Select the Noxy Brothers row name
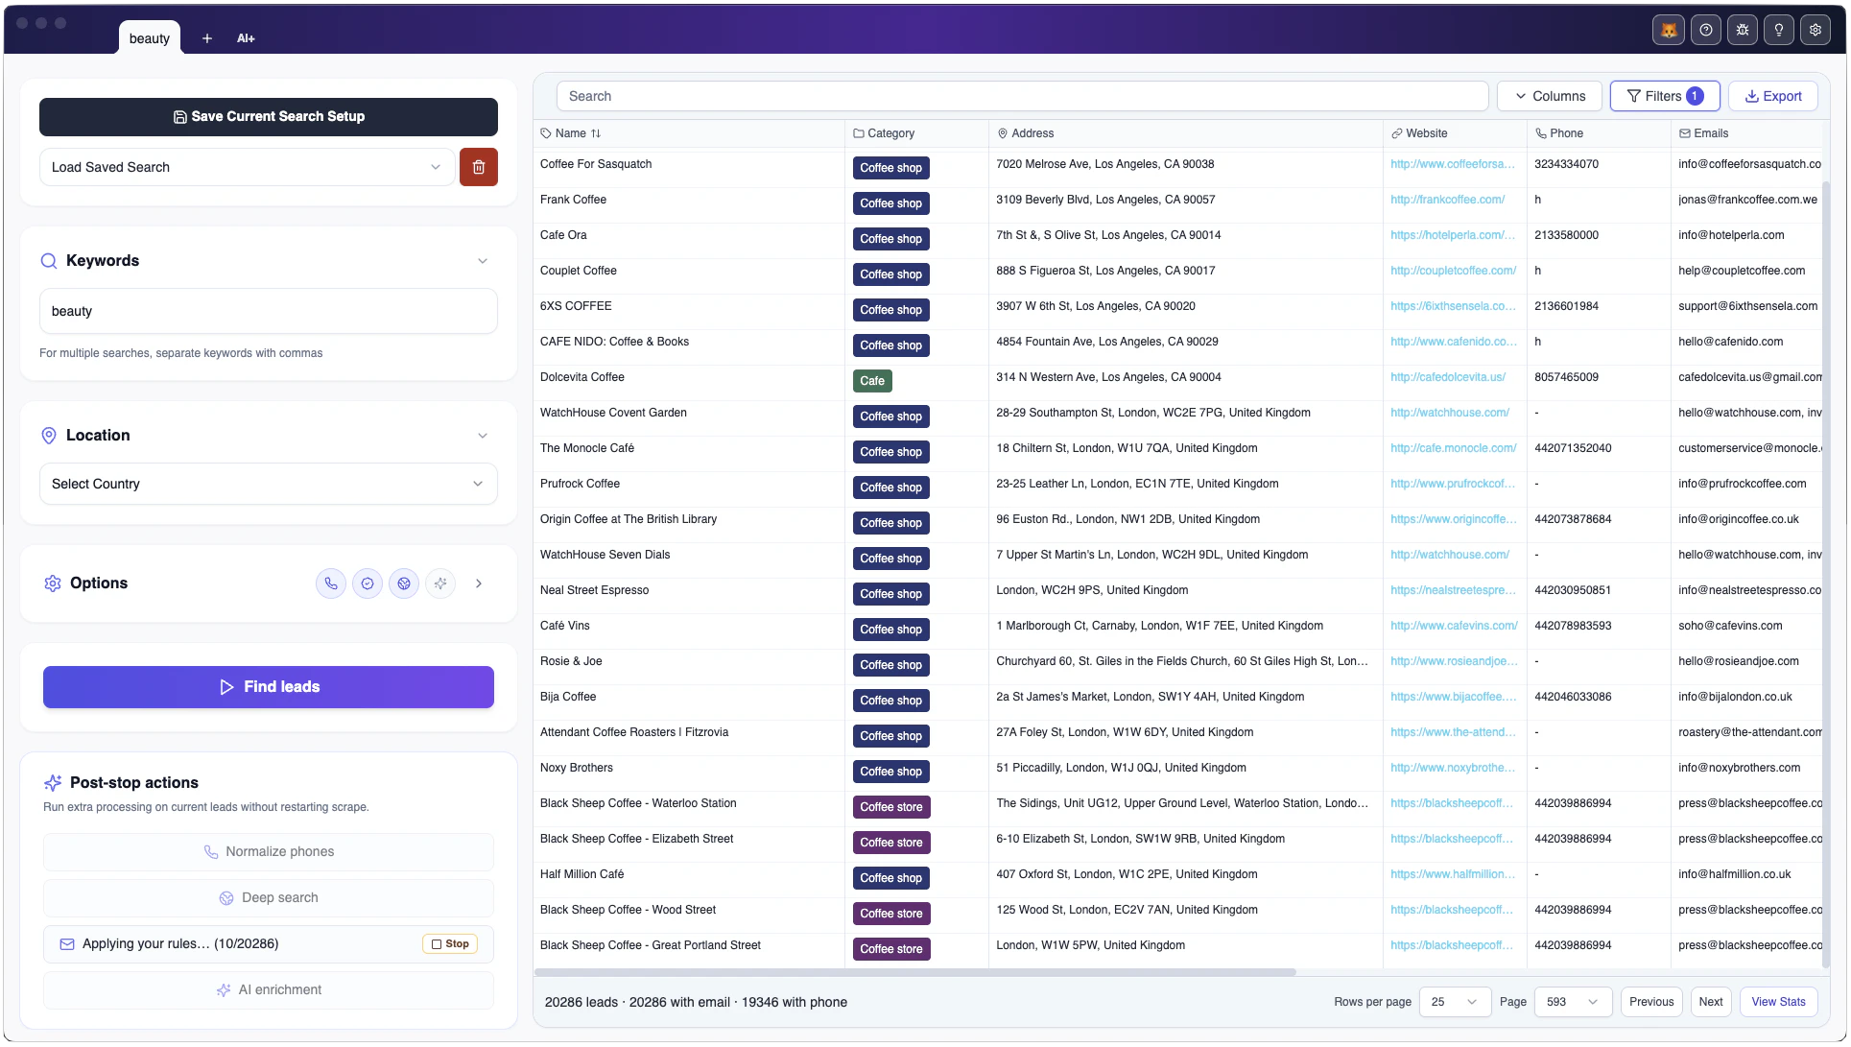 [576, 768]
